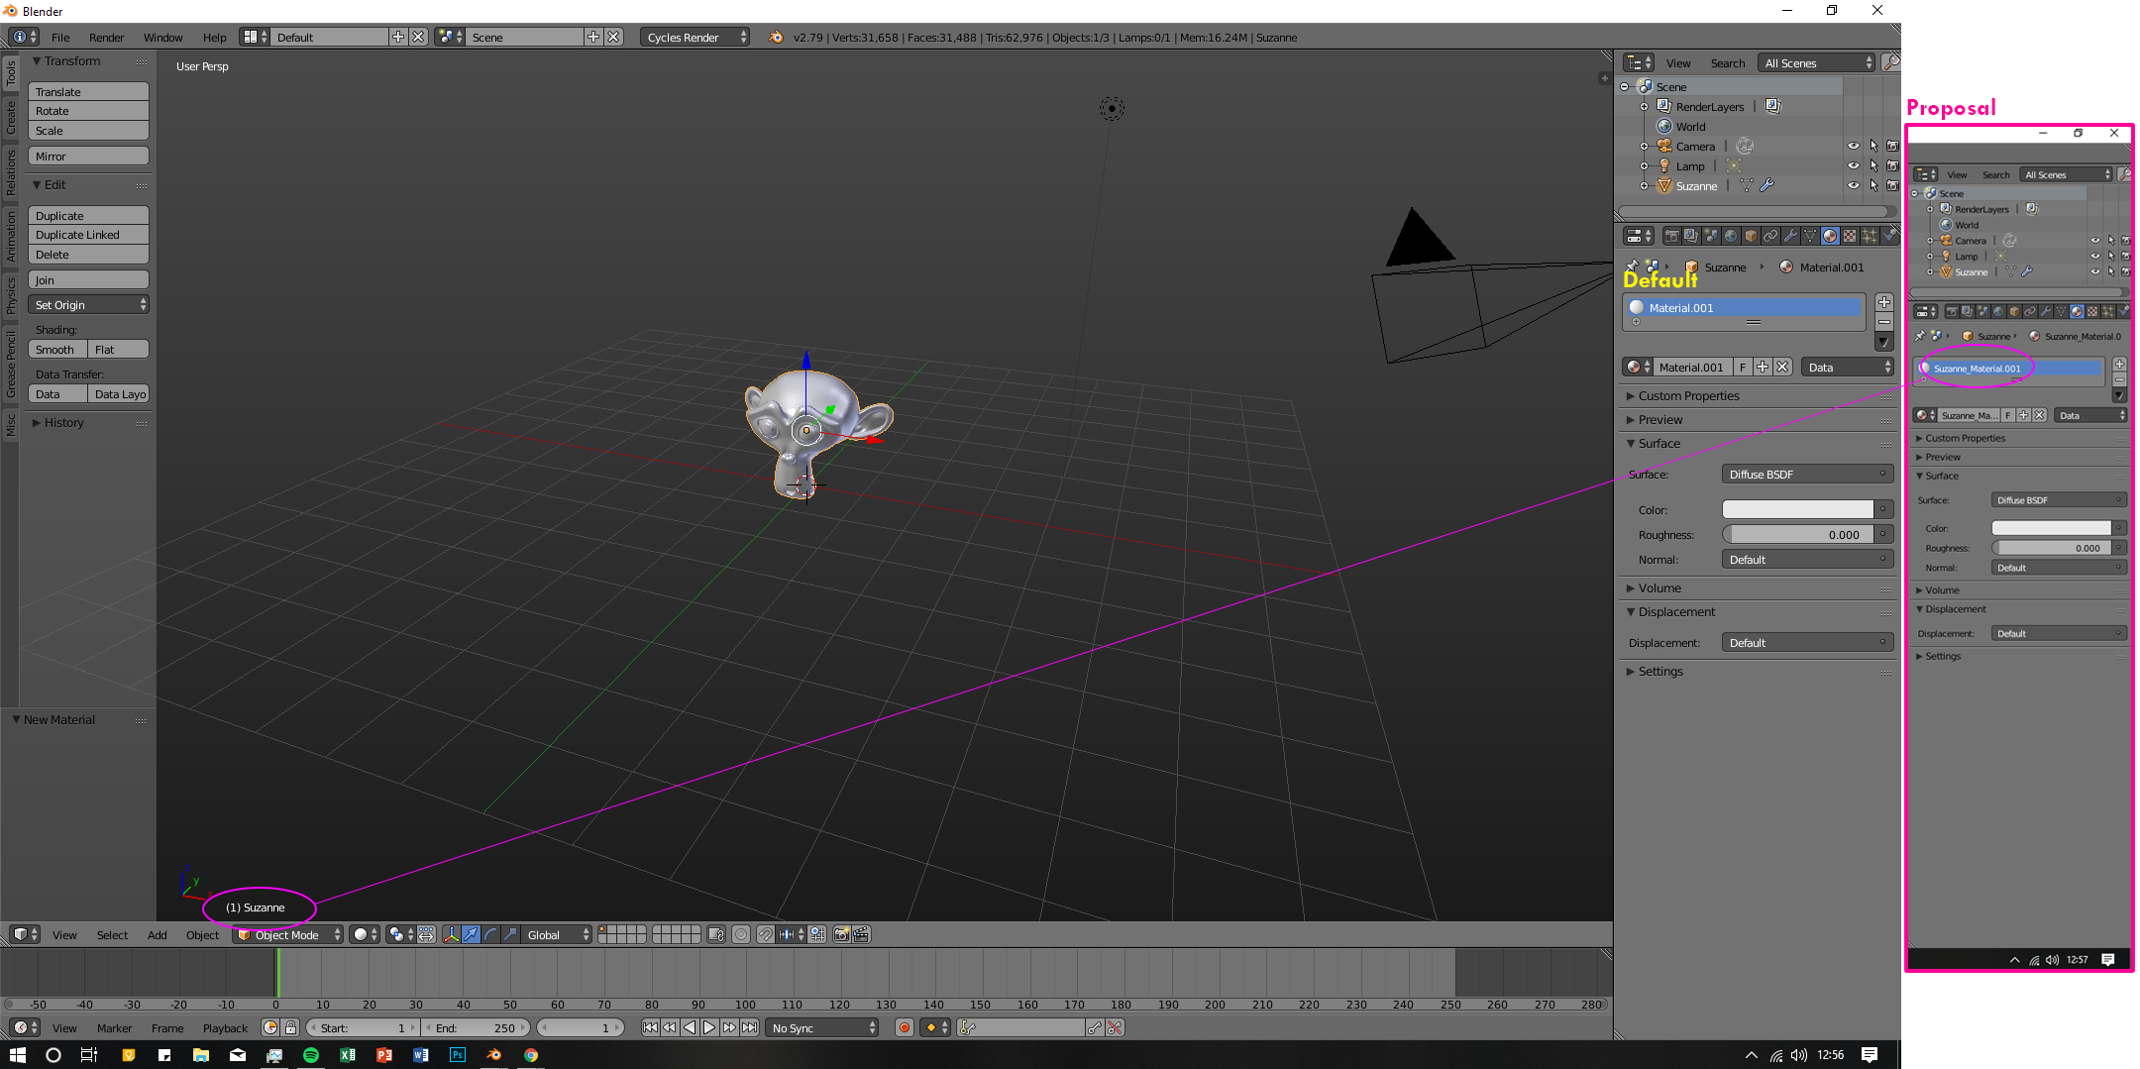
Task: Toggle Suzanne selectability arrow in outliner
Action: (1873, 186)
